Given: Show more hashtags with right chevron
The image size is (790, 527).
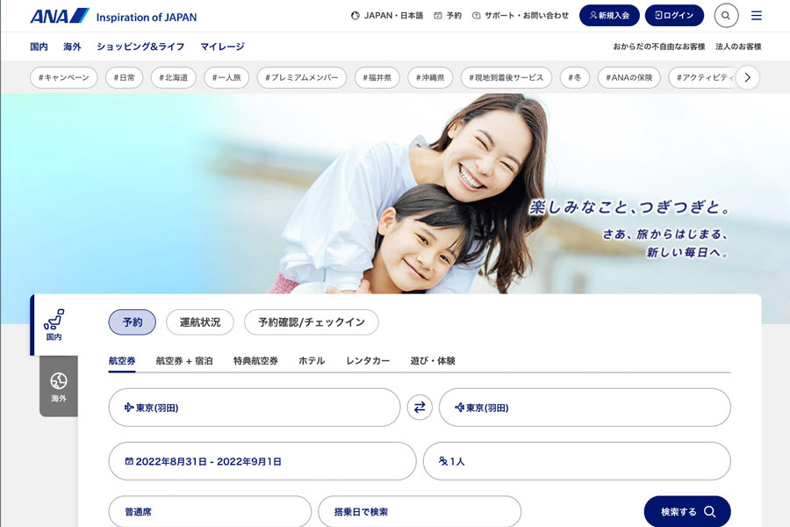Looking at the screenshot, I should (x=748, y=77).
